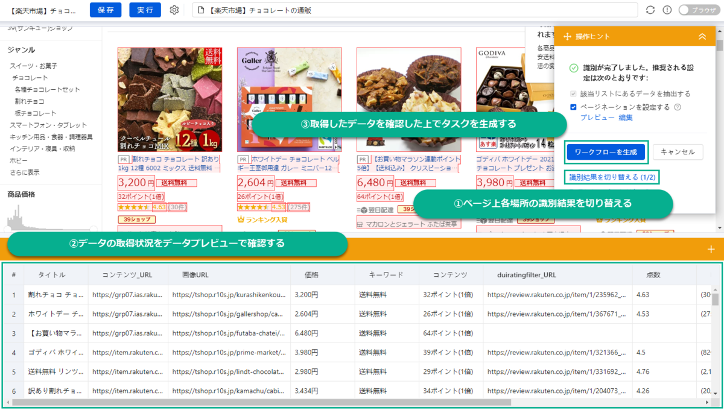Viewport: 724px width, 410px height.
Task: Open product title 【お買い物マラソン連動ポイント5倍】
Action: click(409, 163)
